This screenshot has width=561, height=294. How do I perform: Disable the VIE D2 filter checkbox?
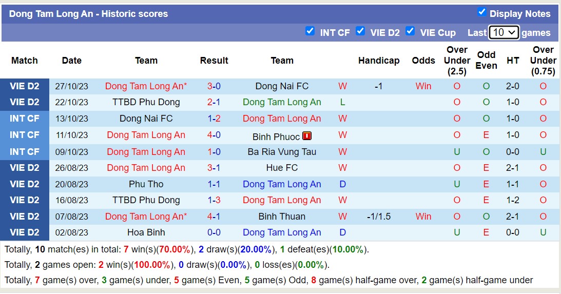pyautogui.click(x=360, y=31)
